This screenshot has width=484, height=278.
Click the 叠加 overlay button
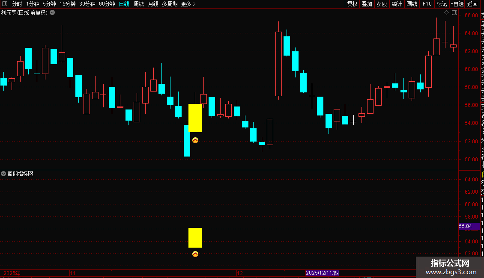coord(367,4)
